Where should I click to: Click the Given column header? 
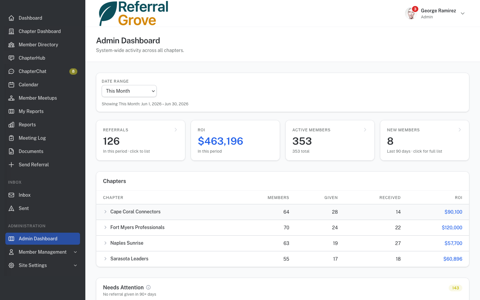pyautogui.click(x=331, y=198)
